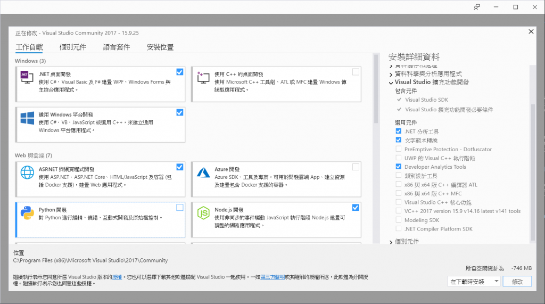Open the 在下載時安裝 install mode dropdown
The height and width of the screenshot is (304, 545).
pyautogui.click(x=474, y=282)
